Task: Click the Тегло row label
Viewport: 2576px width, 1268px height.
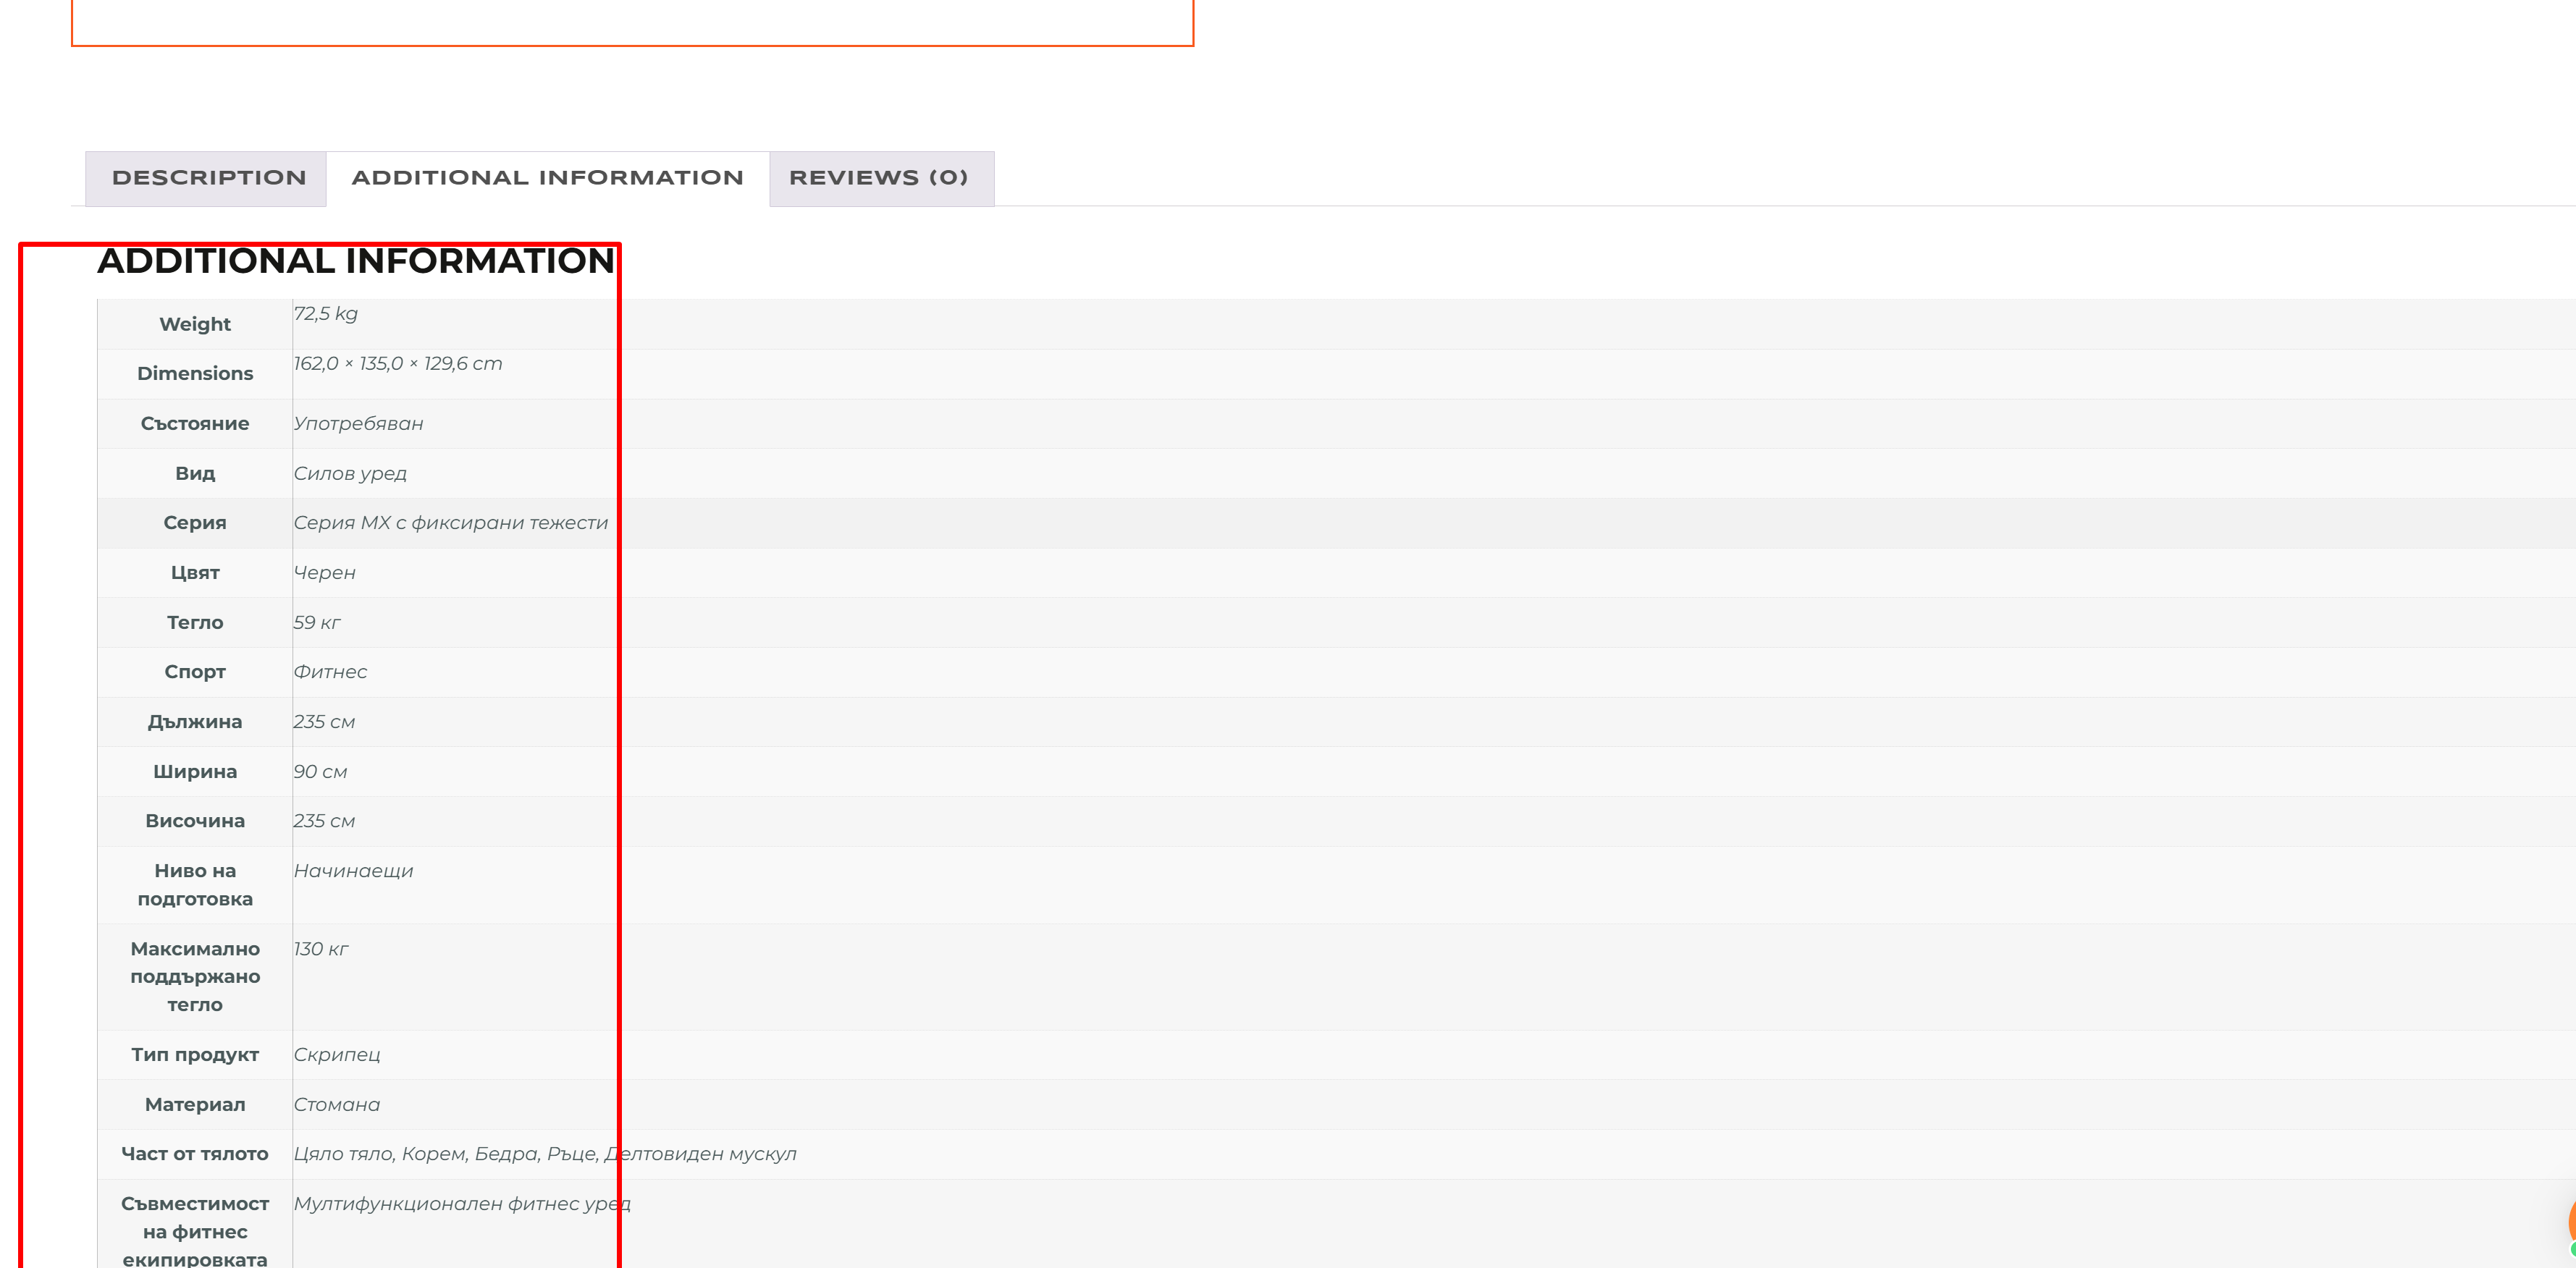Action: click(x=195, y=622)
